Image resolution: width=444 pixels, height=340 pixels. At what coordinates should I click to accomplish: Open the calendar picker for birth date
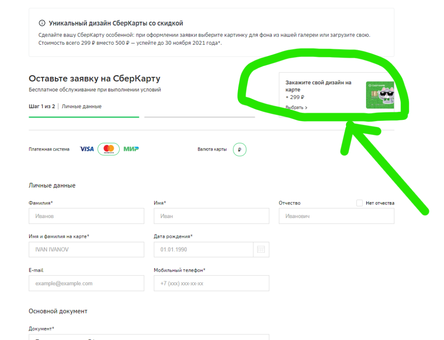pyautogui.click(x=261, y=250)
